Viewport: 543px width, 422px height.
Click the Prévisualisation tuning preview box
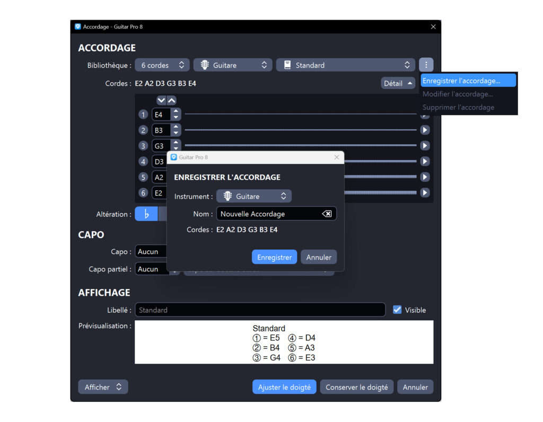pyautogui.click(x=284, y=342)
